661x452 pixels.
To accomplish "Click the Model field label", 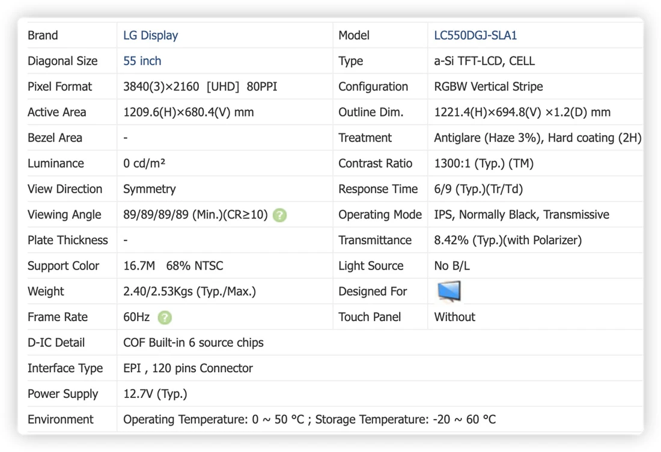I will pyautogui.click(x=354, y=35).
